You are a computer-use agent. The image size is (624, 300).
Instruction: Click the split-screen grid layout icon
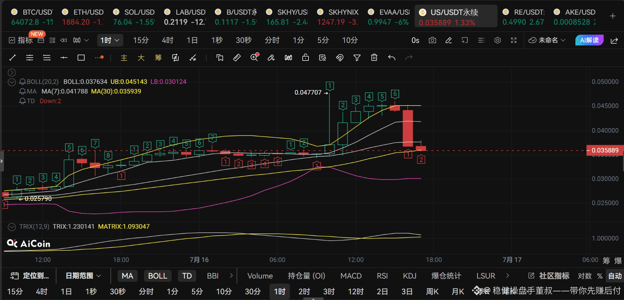click(53, 40)
